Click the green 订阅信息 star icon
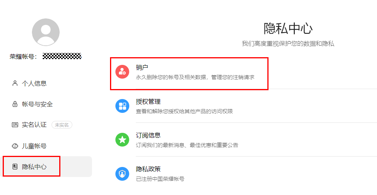Screen dimensions: 377x195 point(122,140)
